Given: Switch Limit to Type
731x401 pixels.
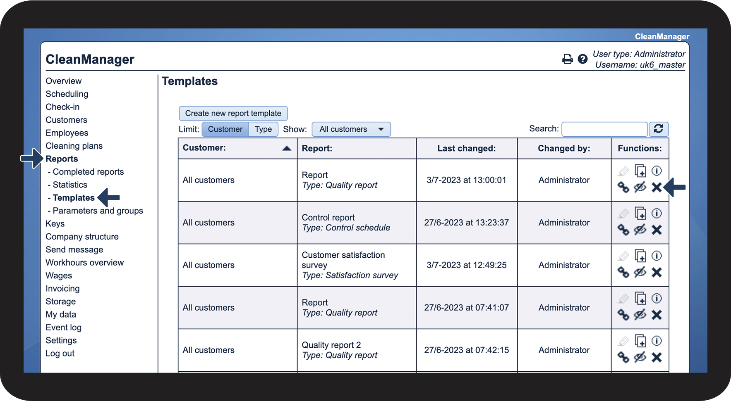Looking at the screenshot, I should click(x=263, y=129).
